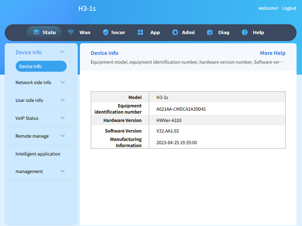Click the HWVer-A310 value
The image size is (302, 226).
(x=169, y=121)
